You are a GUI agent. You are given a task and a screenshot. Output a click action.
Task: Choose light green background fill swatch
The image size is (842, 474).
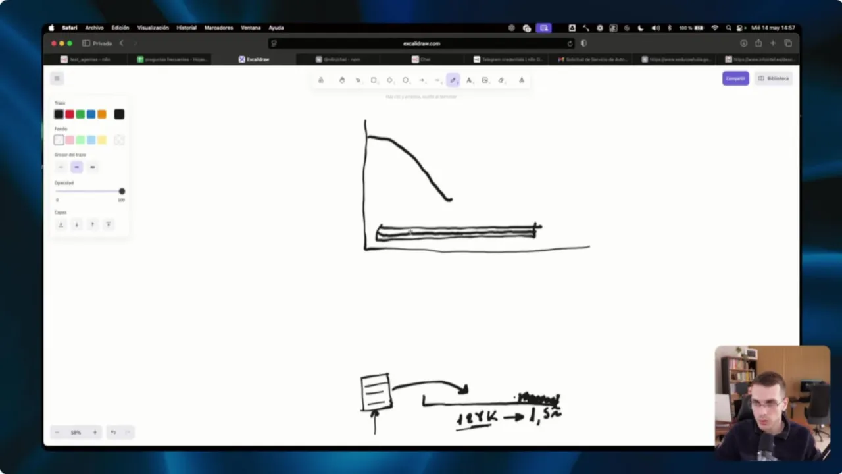pos(80,140)
